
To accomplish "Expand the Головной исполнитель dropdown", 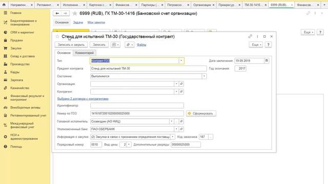I will (x=172, y=121).
